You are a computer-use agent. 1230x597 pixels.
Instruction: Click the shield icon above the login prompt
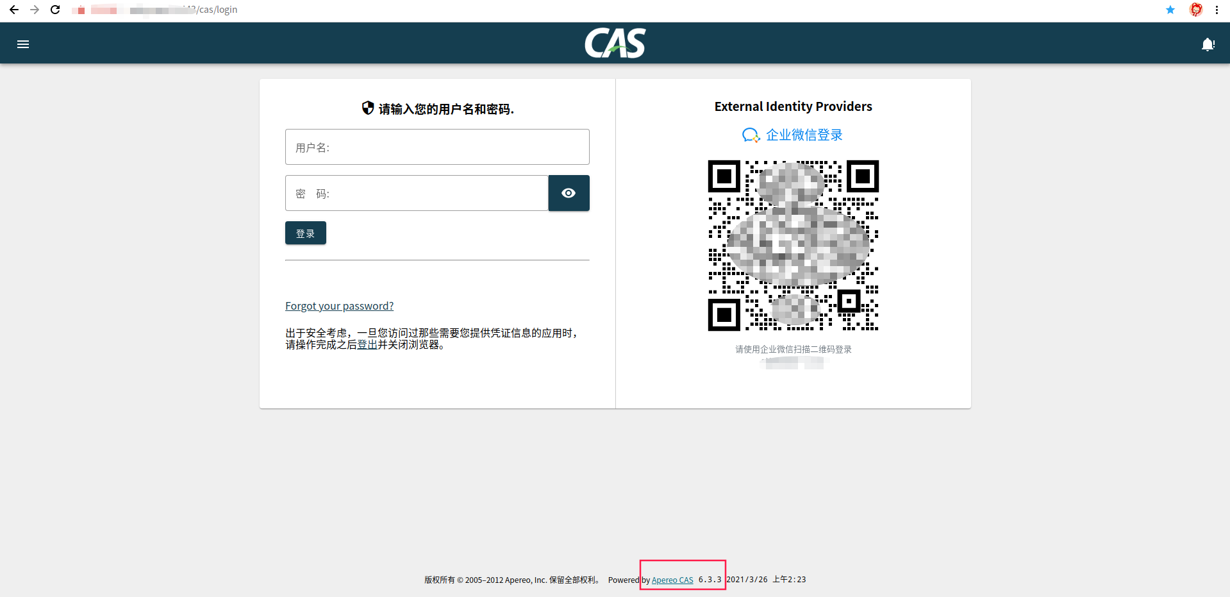coord(367,108)
